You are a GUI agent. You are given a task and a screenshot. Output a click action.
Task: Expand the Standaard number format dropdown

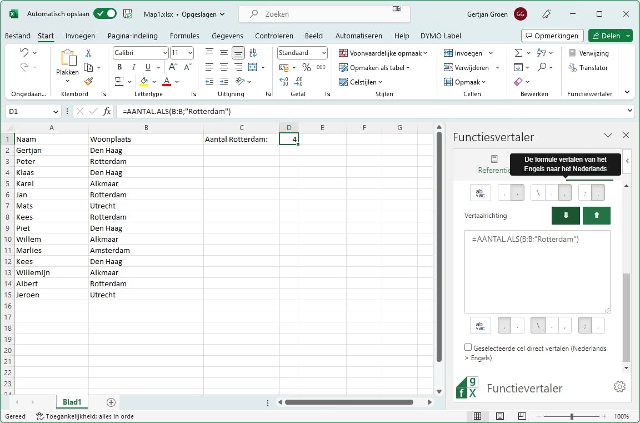[323, 53]
